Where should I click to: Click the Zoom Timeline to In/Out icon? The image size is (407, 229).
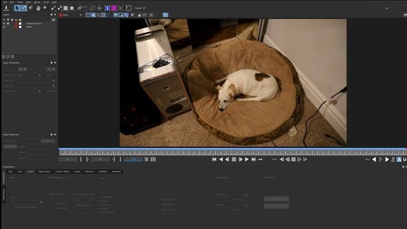coord(146,160)
